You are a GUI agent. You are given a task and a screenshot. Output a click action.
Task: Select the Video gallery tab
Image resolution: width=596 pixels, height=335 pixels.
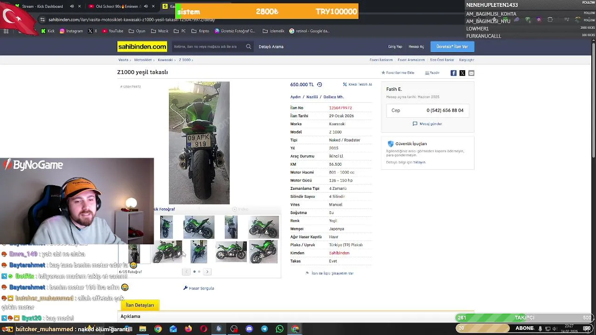[x=241, y=209]
